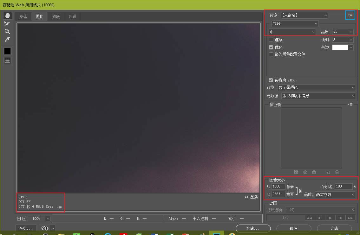
Task: Click the web palette cube icon
Action: click(305, 172)
